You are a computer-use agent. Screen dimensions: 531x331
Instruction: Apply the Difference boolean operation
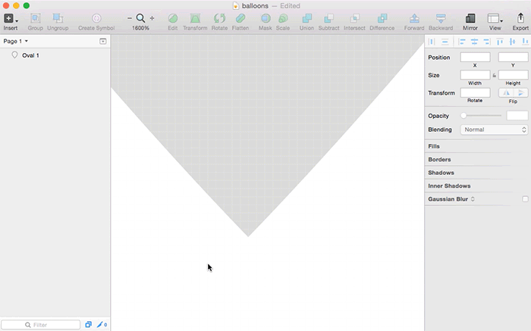click(382, 18)
